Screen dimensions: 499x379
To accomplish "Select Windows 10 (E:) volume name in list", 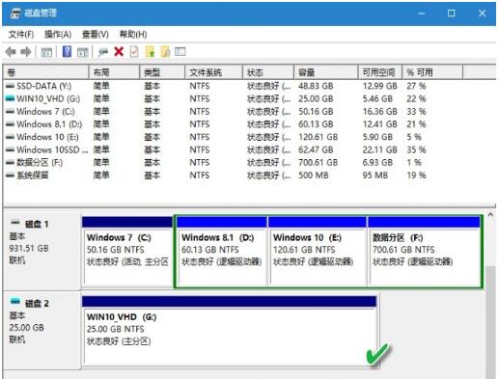I will click(47, 137).
